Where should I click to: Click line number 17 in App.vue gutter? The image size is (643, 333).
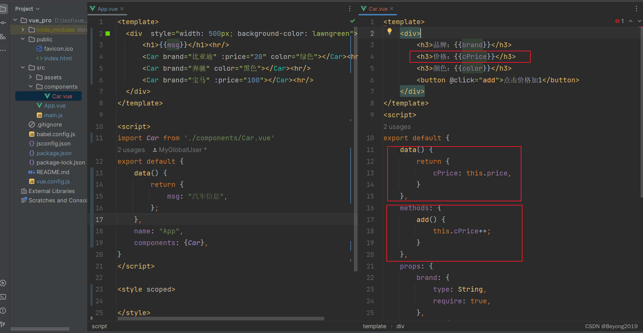pos(99,220)
